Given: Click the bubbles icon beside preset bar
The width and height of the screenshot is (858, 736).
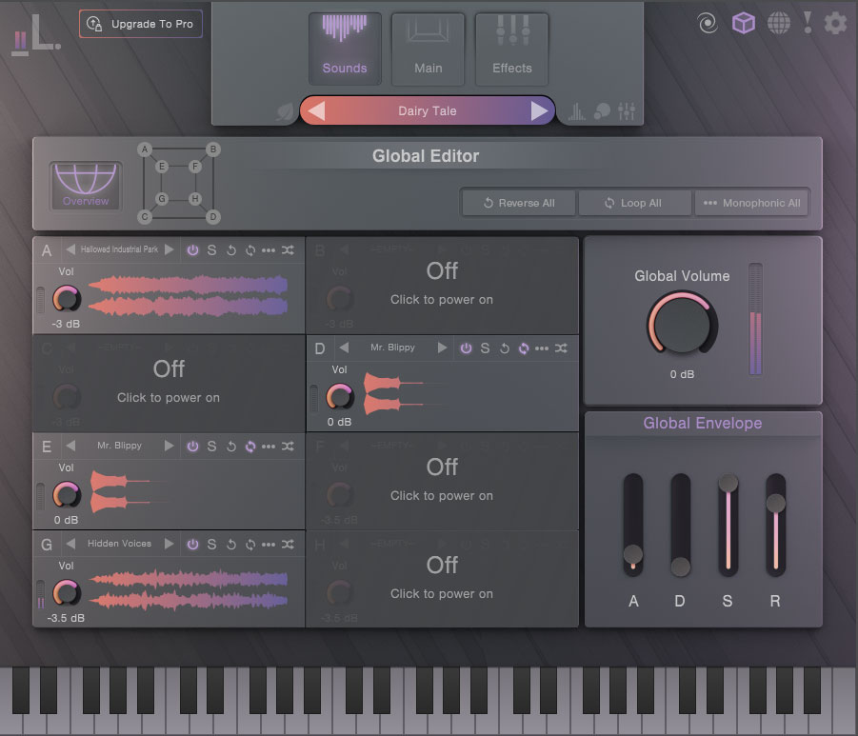Looking at the screenshot, I should 602,111.
